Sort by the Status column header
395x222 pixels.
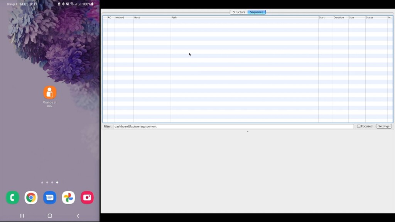(376, 17)
